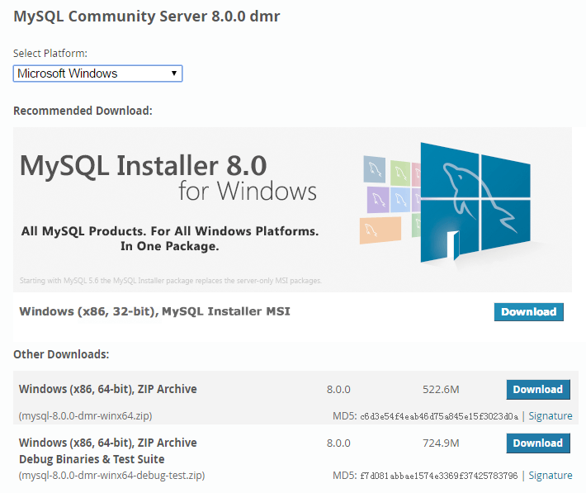The image size is (586, 493).
Task: Download the 724.9M Debug Binaries & Test Suite ZIP
Action: [538, 443]
